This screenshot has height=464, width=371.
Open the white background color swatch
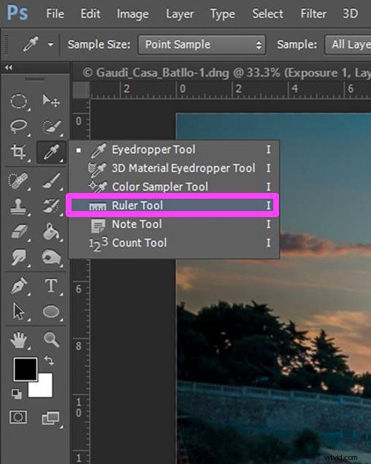tap(44, 389)
